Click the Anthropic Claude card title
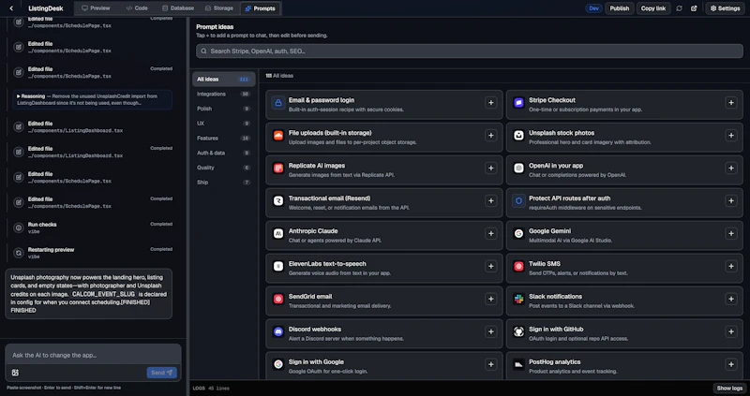 click(x=313, y=231)
